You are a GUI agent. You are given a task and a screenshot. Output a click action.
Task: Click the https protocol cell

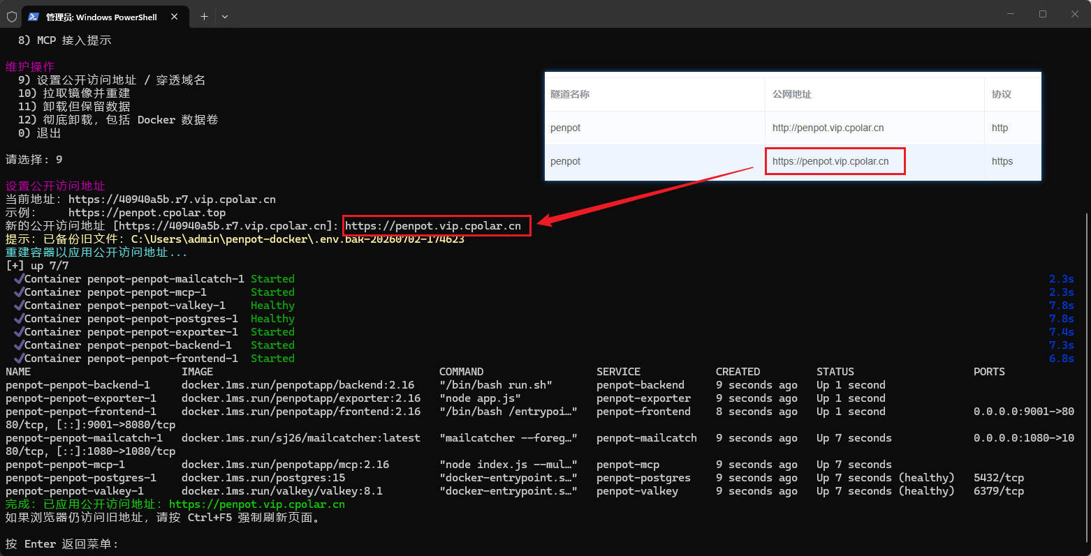(x=1002, y=161)
